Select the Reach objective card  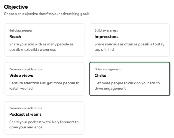pos(44,40)
